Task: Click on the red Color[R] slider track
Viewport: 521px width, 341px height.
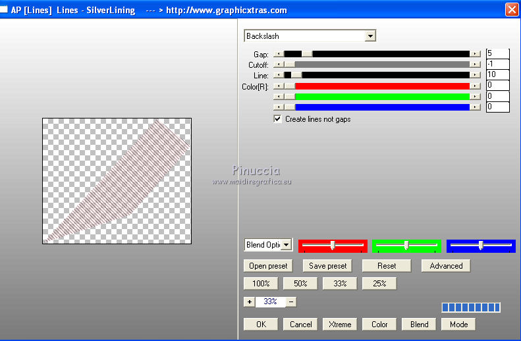Action: (x=377, y=86)
